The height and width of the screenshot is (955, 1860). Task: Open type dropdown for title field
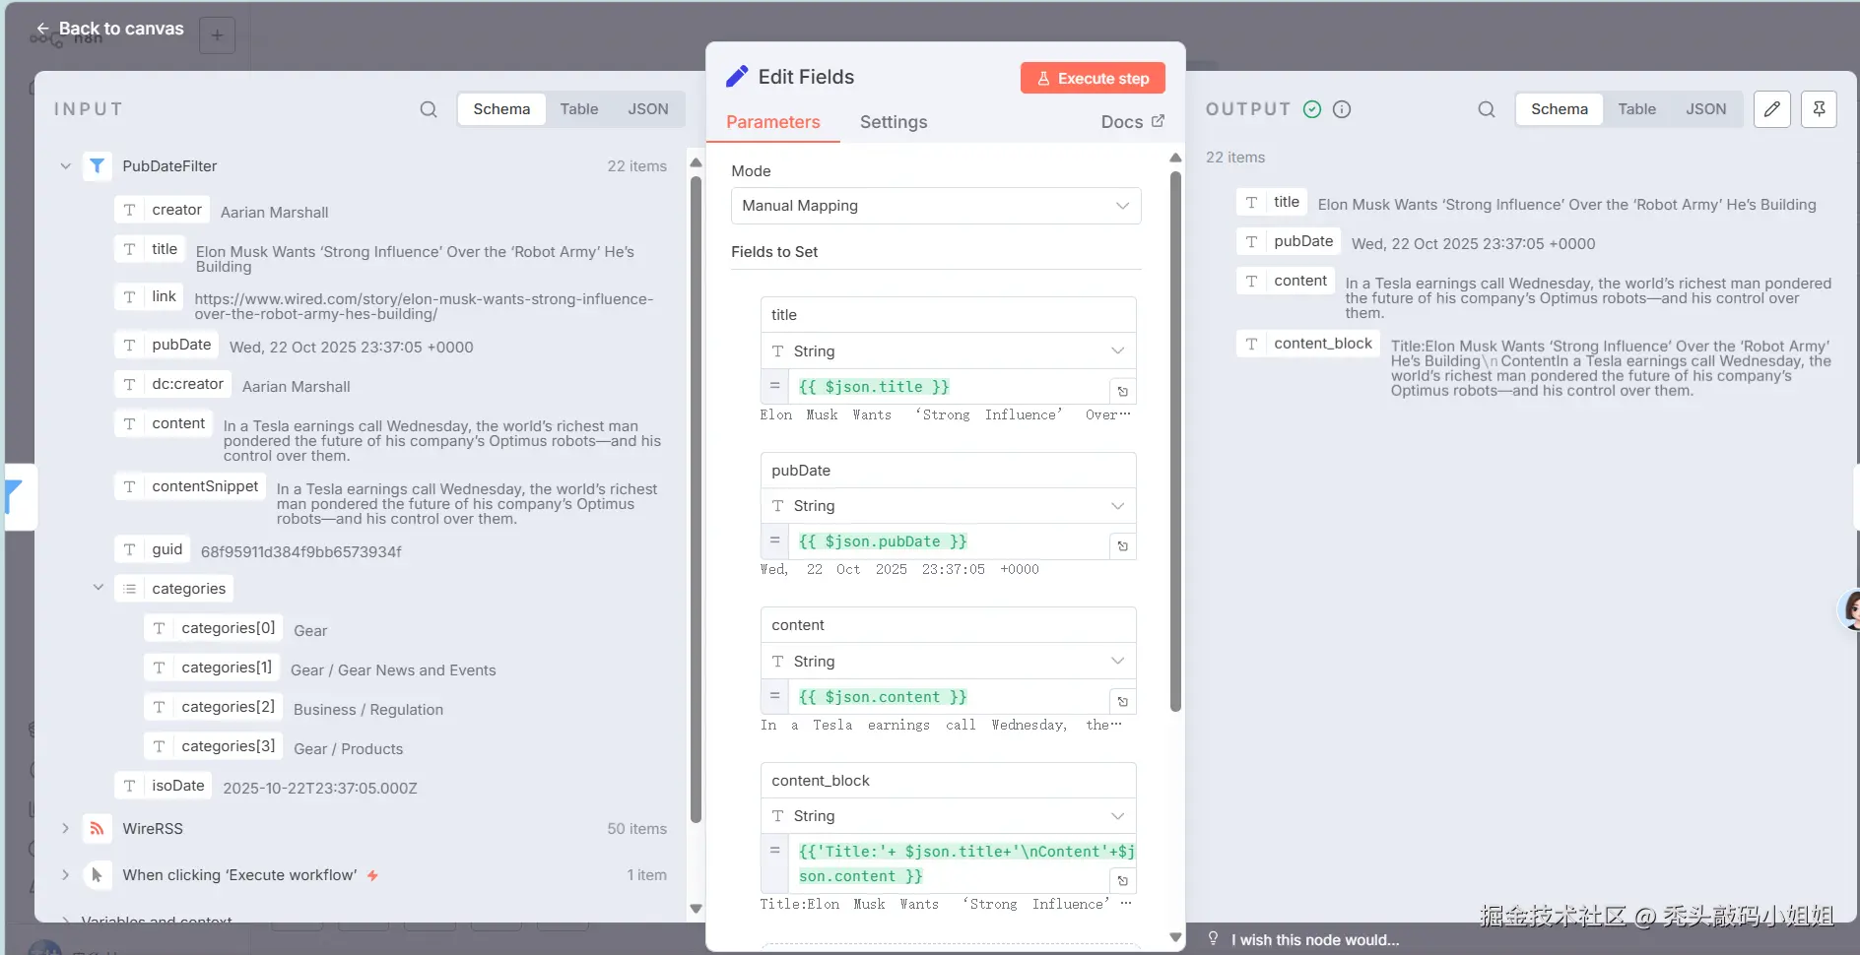949,351
